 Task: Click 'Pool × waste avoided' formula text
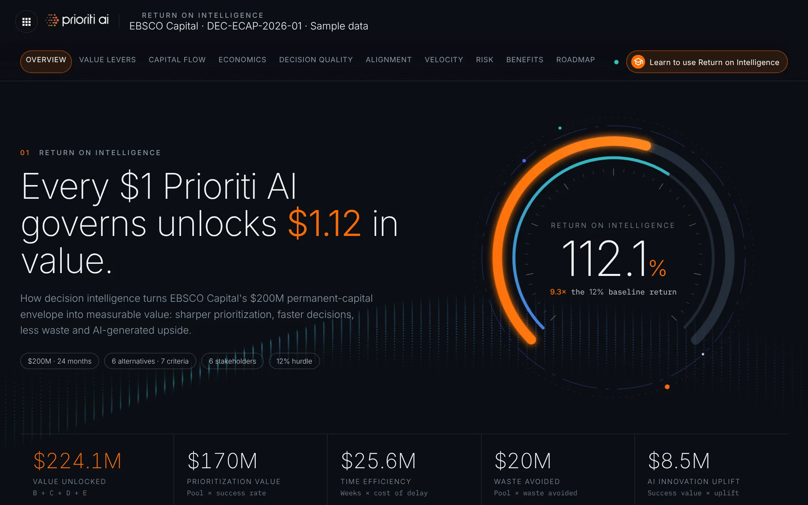point(536,493)
